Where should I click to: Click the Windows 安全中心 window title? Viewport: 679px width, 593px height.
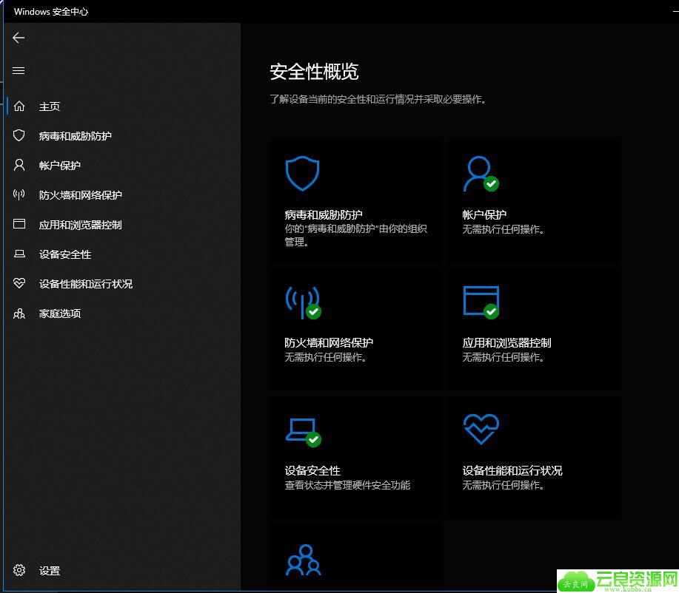click(x=51, y=12)
